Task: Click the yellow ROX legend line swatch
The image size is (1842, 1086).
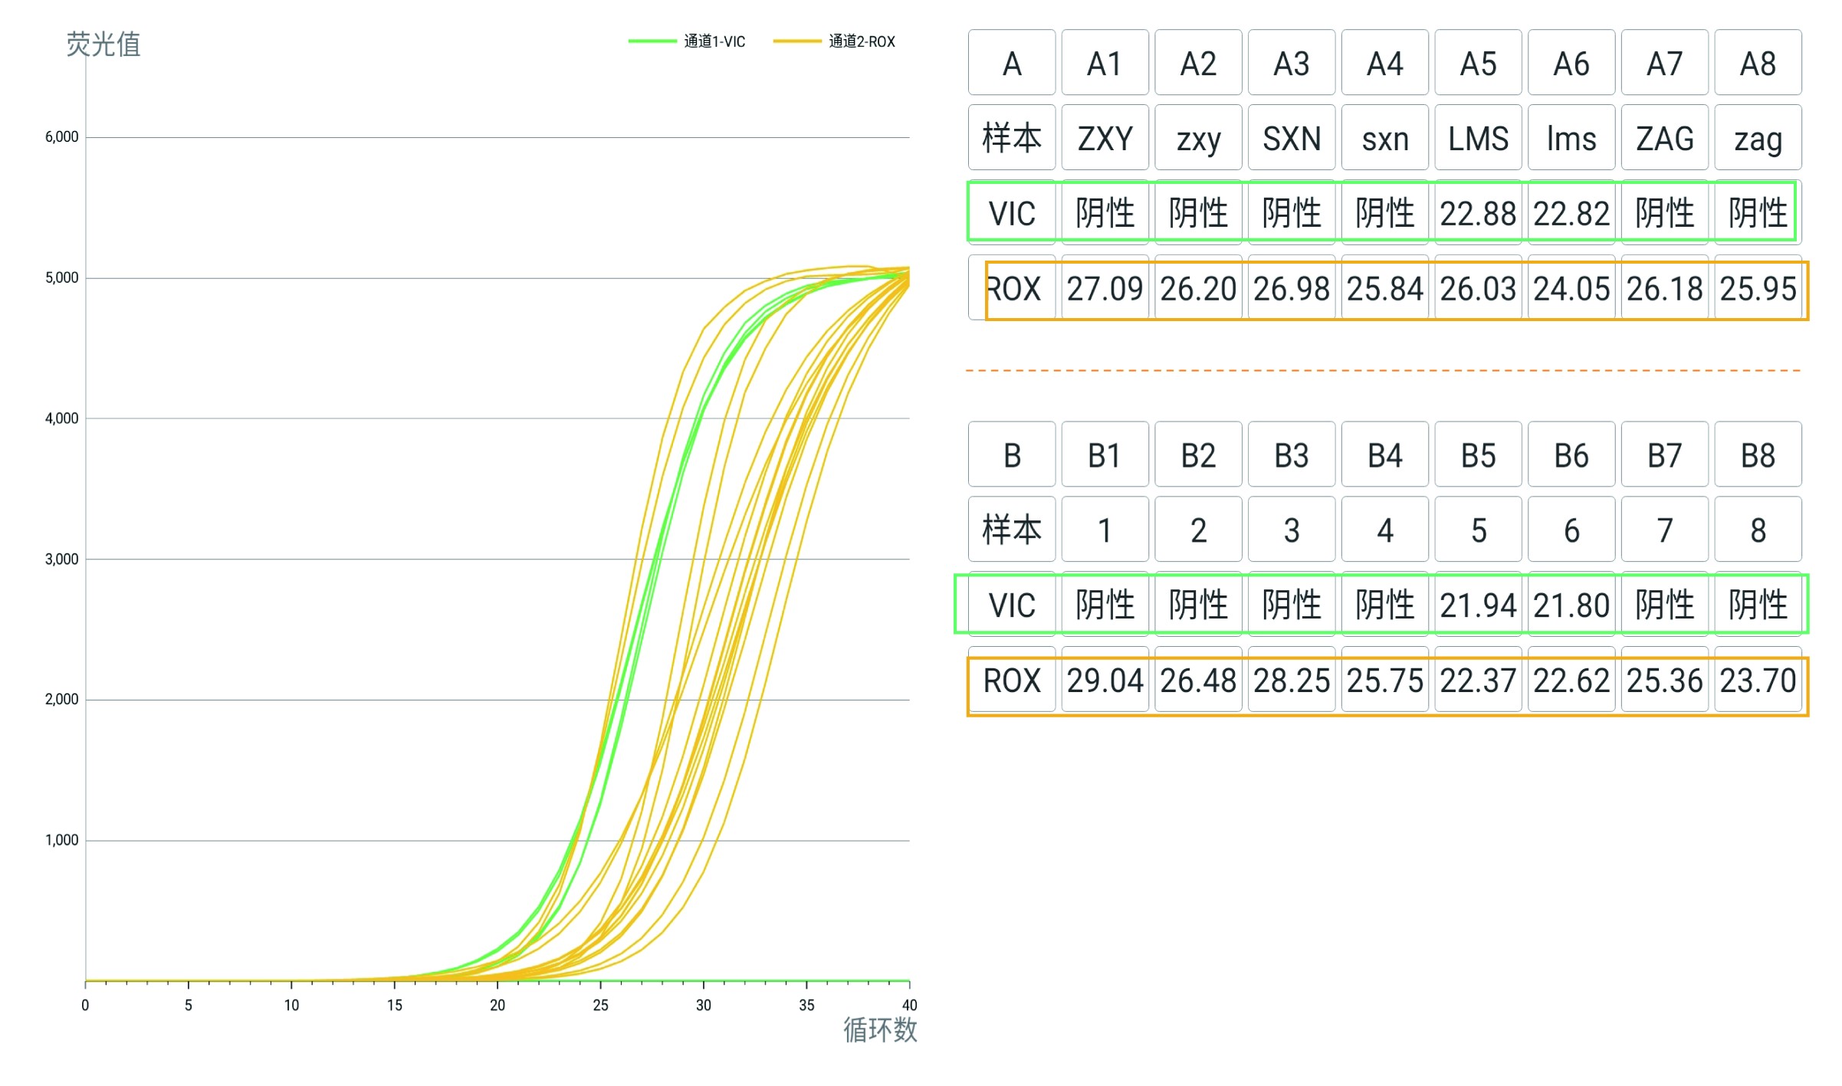Action: 797,41
